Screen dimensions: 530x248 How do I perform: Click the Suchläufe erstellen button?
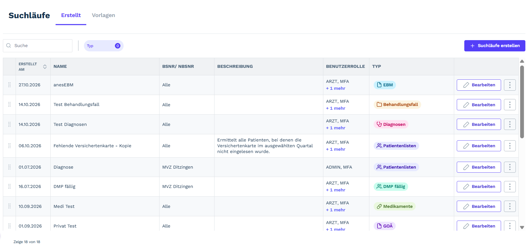495,46
